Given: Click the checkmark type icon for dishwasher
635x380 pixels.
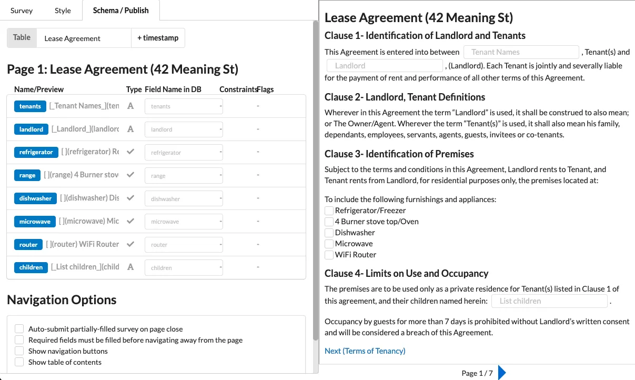Looking at the screenshot, I should [x=130, y=198].
